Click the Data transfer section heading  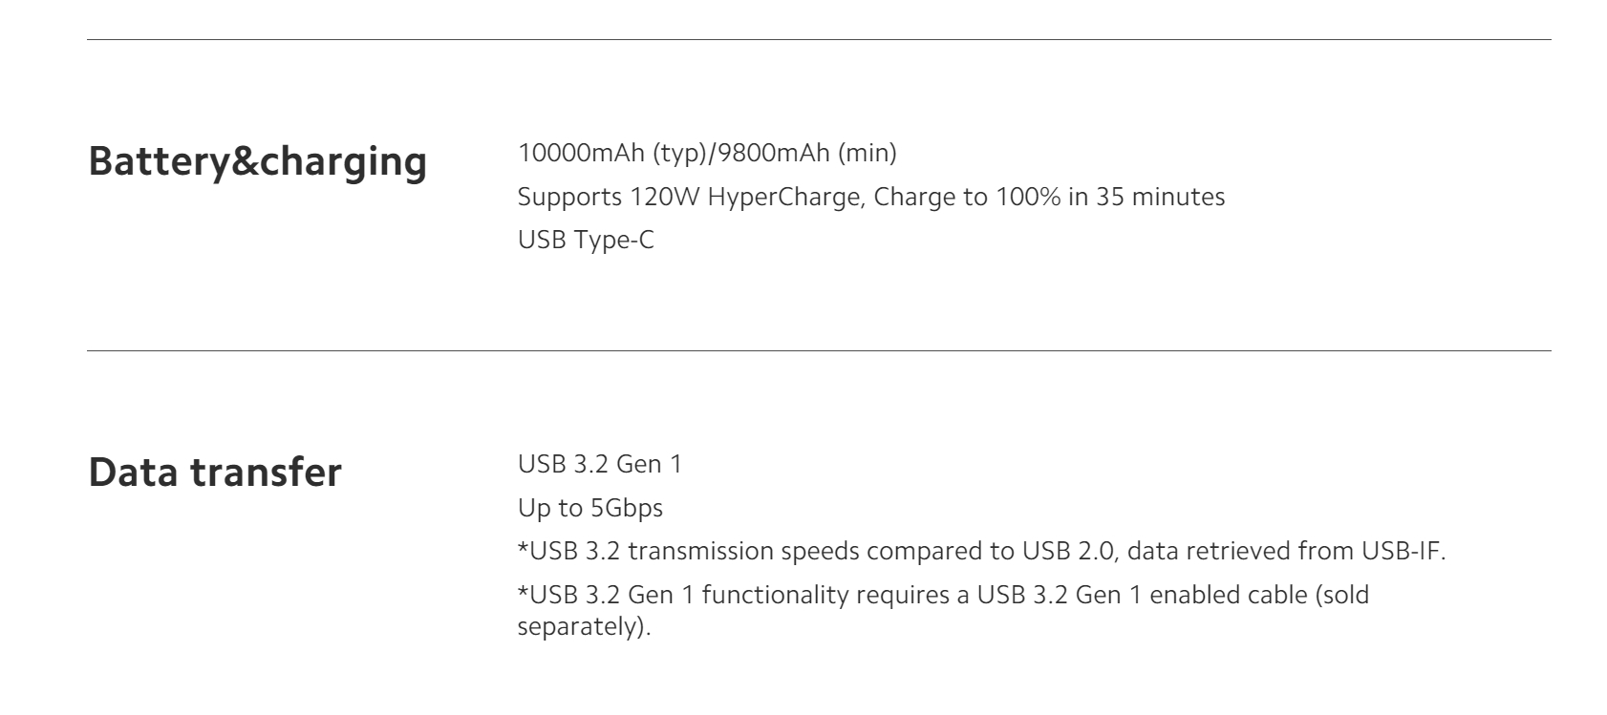tap(215, 473)
